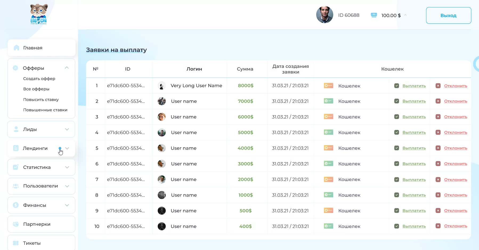Open Создать оффер submenu item

pos(39,79)
